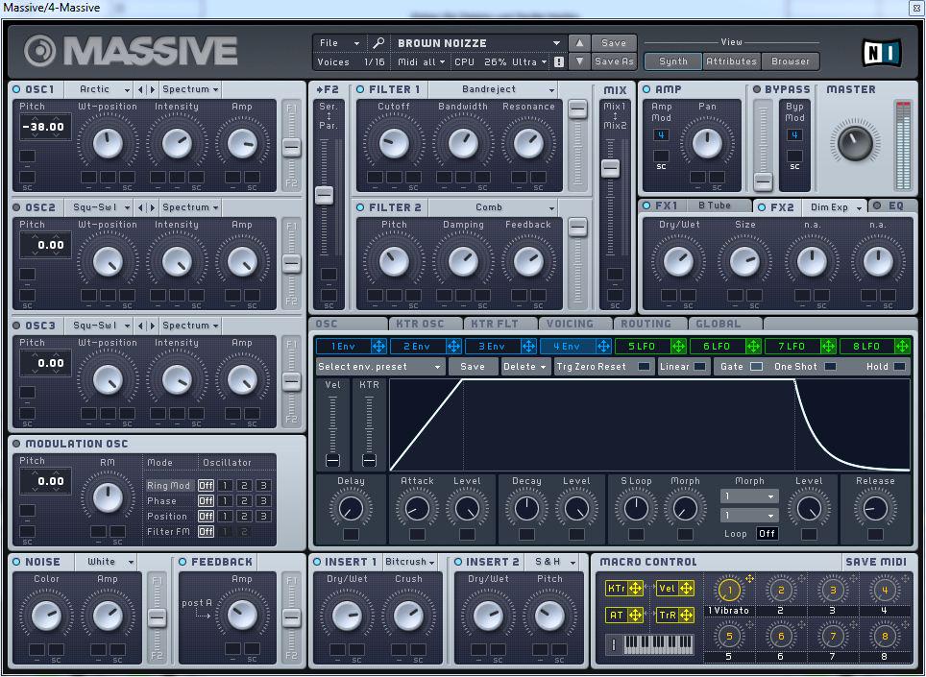Click the AT macro drag-handle icon
This screenshot has width=926, height=677.
(x=636, y=615)
